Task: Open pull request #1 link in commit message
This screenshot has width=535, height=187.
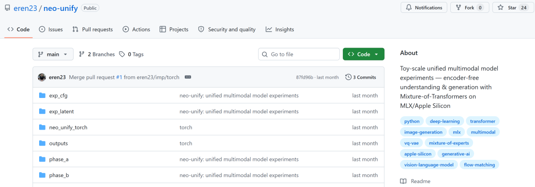Action: tap(119, 77)
